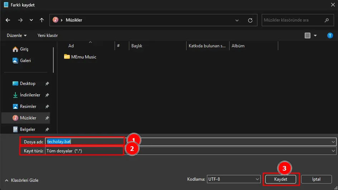Image resolution: width=338 pixels, height=190 pixels.
Task: Unpin Belgeler using its pin icon
Action: (47, 129)
